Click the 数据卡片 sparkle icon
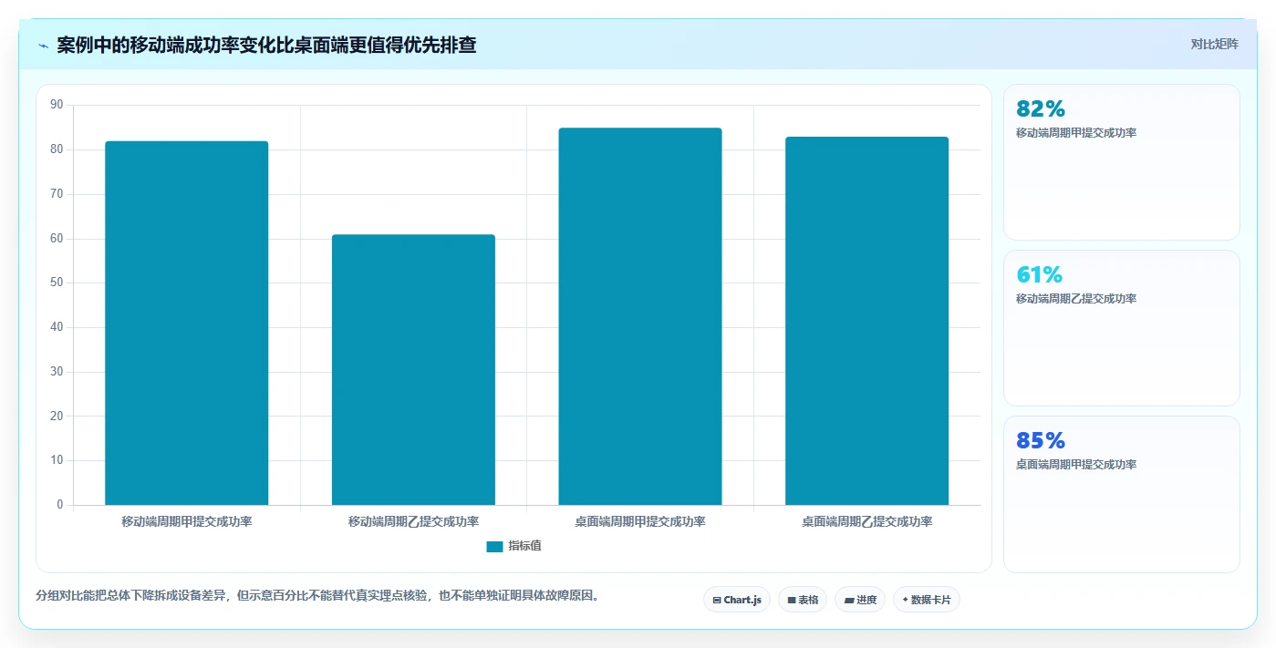Screen dimensions: 1276x648 [x=905, y=600]
